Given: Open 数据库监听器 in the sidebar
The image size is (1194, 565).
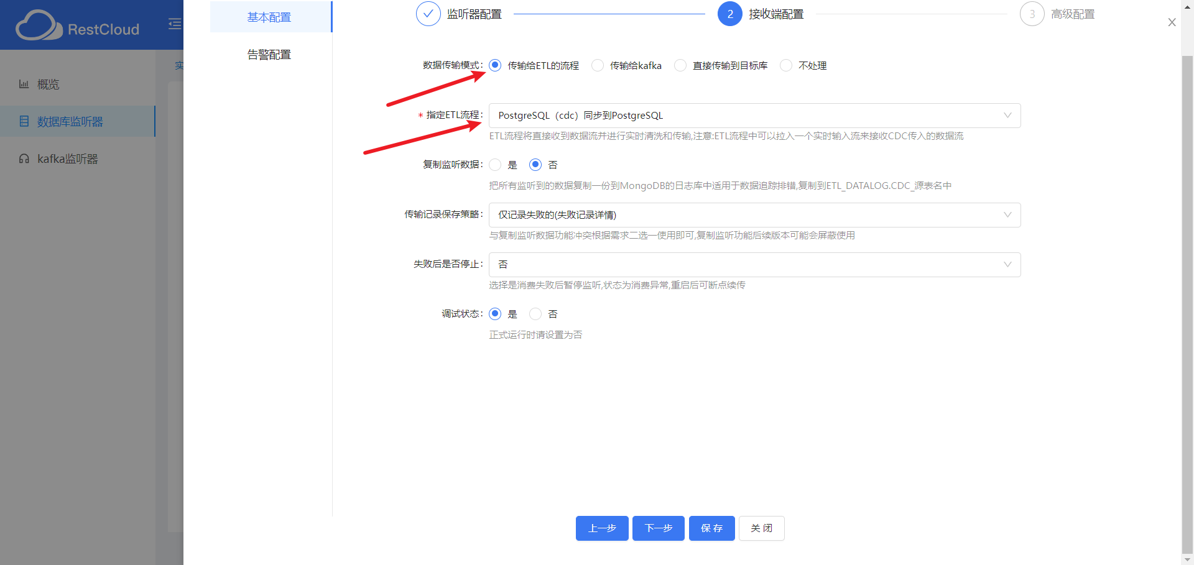Looking at the screenshot, I should [x=77, y=121].
